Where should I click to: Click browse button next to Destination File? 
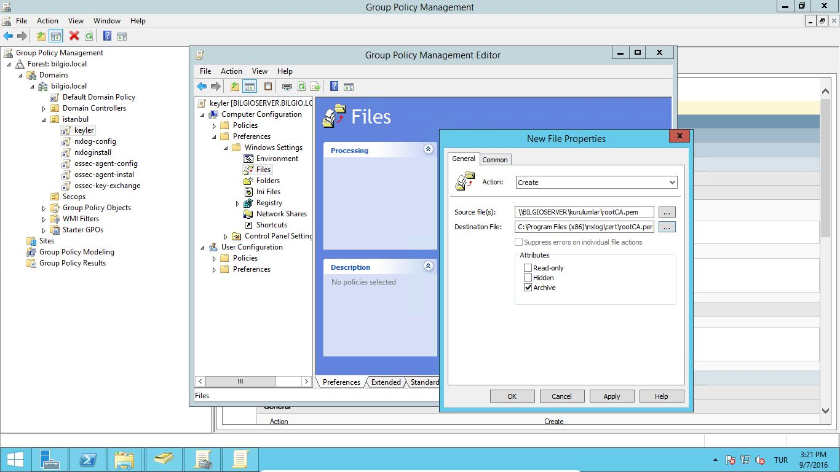click(667, 227)
